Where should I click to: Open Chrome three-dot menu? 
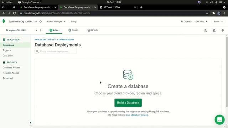(x=224, y=13)
